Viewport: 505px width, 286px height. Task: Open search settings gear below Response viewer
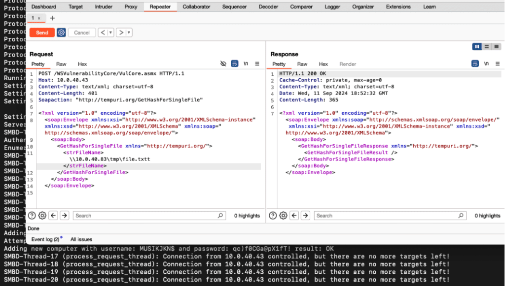[283, 216]
